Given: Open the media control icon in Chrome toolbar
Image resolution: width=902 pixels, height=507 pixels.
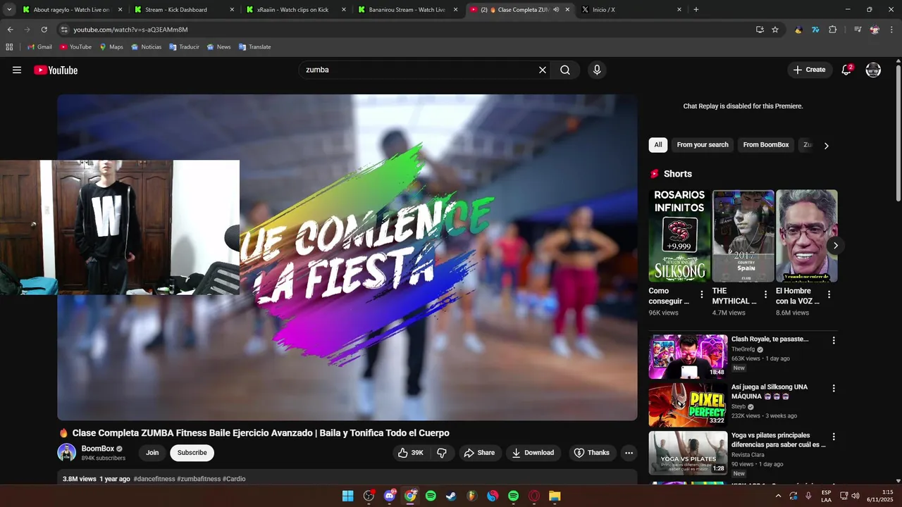Looking at the screenshot, I should 858,30.
